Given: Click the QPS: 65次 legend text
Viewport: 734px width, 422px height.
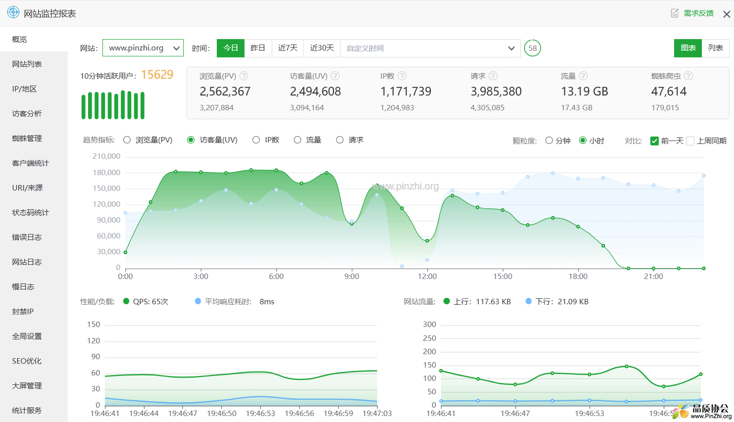Looking at the screenshot, I should [150, 301].
